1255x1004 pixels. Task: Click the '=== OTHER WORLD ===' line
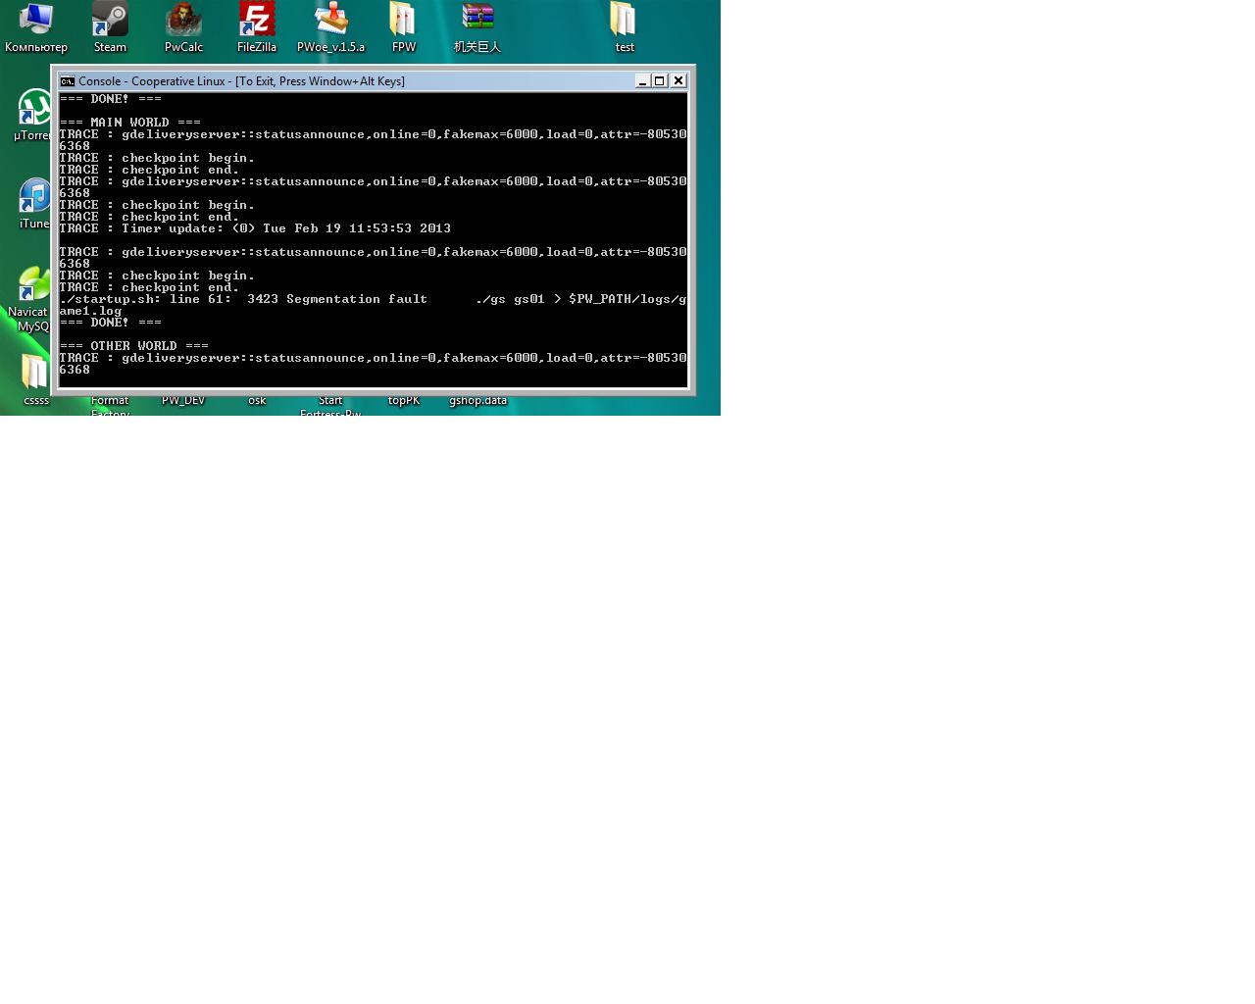point(133,346)
